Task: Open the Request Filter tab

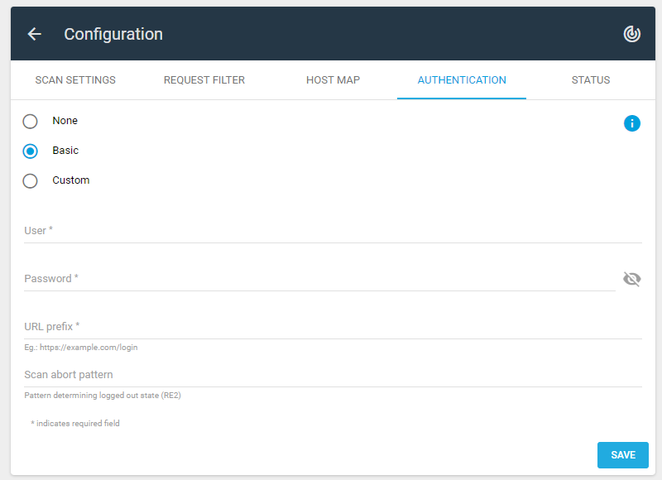Action: pyautogui.click(x=204, y=79)
